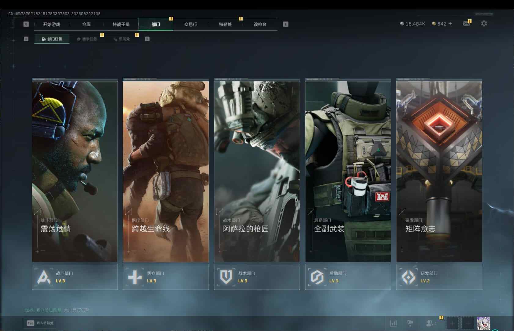Open the player avatar portrait

pyautogui.click(x=483, y=323)
